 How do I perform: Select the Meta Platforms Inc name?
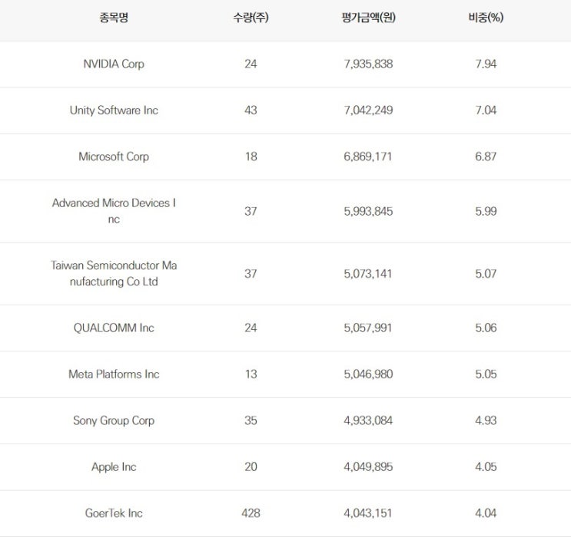[114, 374]
